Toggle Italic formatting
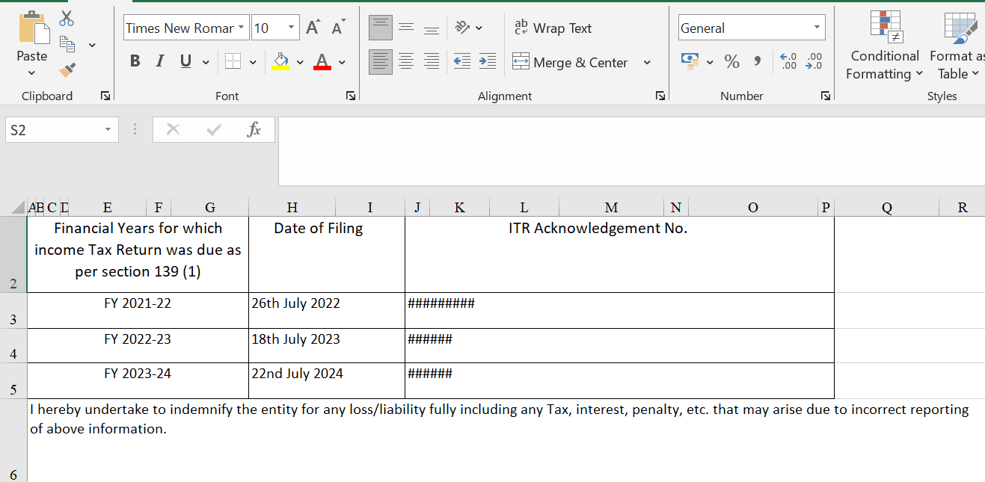The width and height of the screenshot is (985, 482). (x=159, y=61)
